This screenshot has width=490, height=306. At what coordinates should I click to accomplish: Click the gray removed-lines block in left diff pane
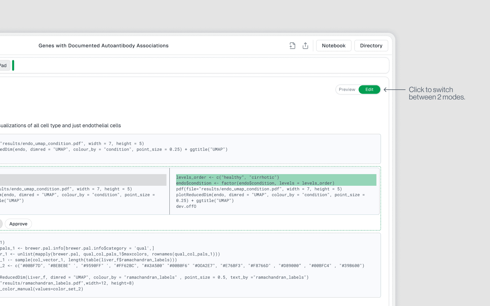(83, 180)
